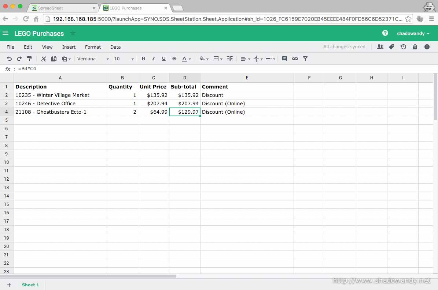
Task: Click cell '10235 - Winter Village Market'
Action: [60, 95]
